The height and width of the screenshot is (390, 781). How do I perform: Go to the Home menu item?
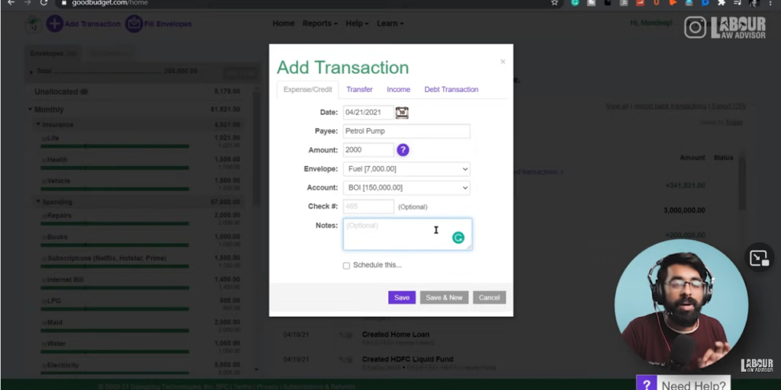tap(284, 24)
